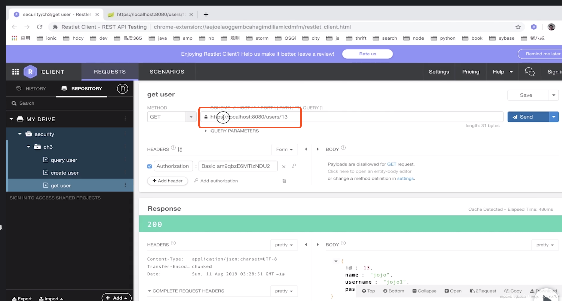The width and height of the screenshot is (562, 301).
Task: Click the request BODY help icon
Action: tap(343, 148)
